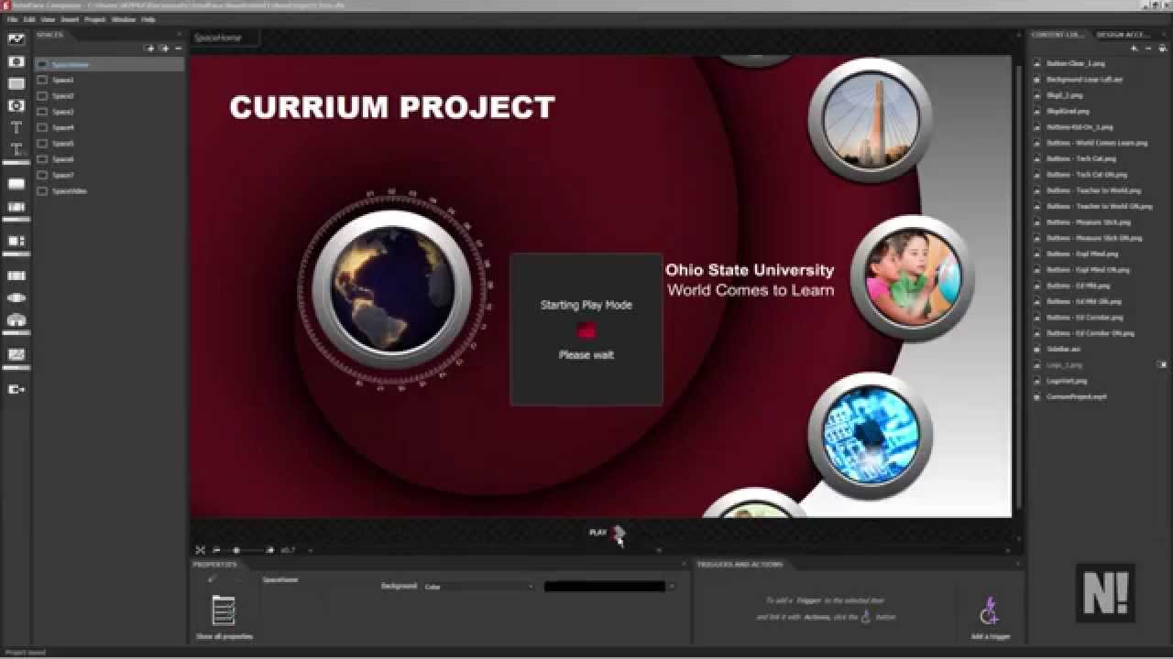1173x659 pixels.
Task: Select the dome-shaped tool in left toolbar
Action: (16, 320)
